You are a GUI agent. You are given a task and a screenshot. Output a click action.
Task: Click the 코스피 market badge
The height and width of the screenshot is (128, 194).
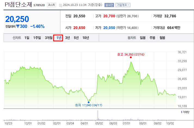[51, 5]
